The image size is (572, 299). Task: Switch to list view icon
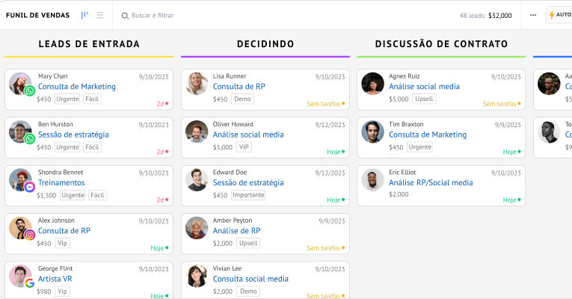(100, 15)
